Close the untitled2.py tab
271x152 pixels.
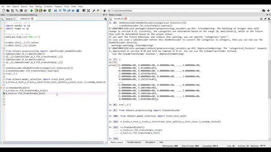(x=32, y=19)
